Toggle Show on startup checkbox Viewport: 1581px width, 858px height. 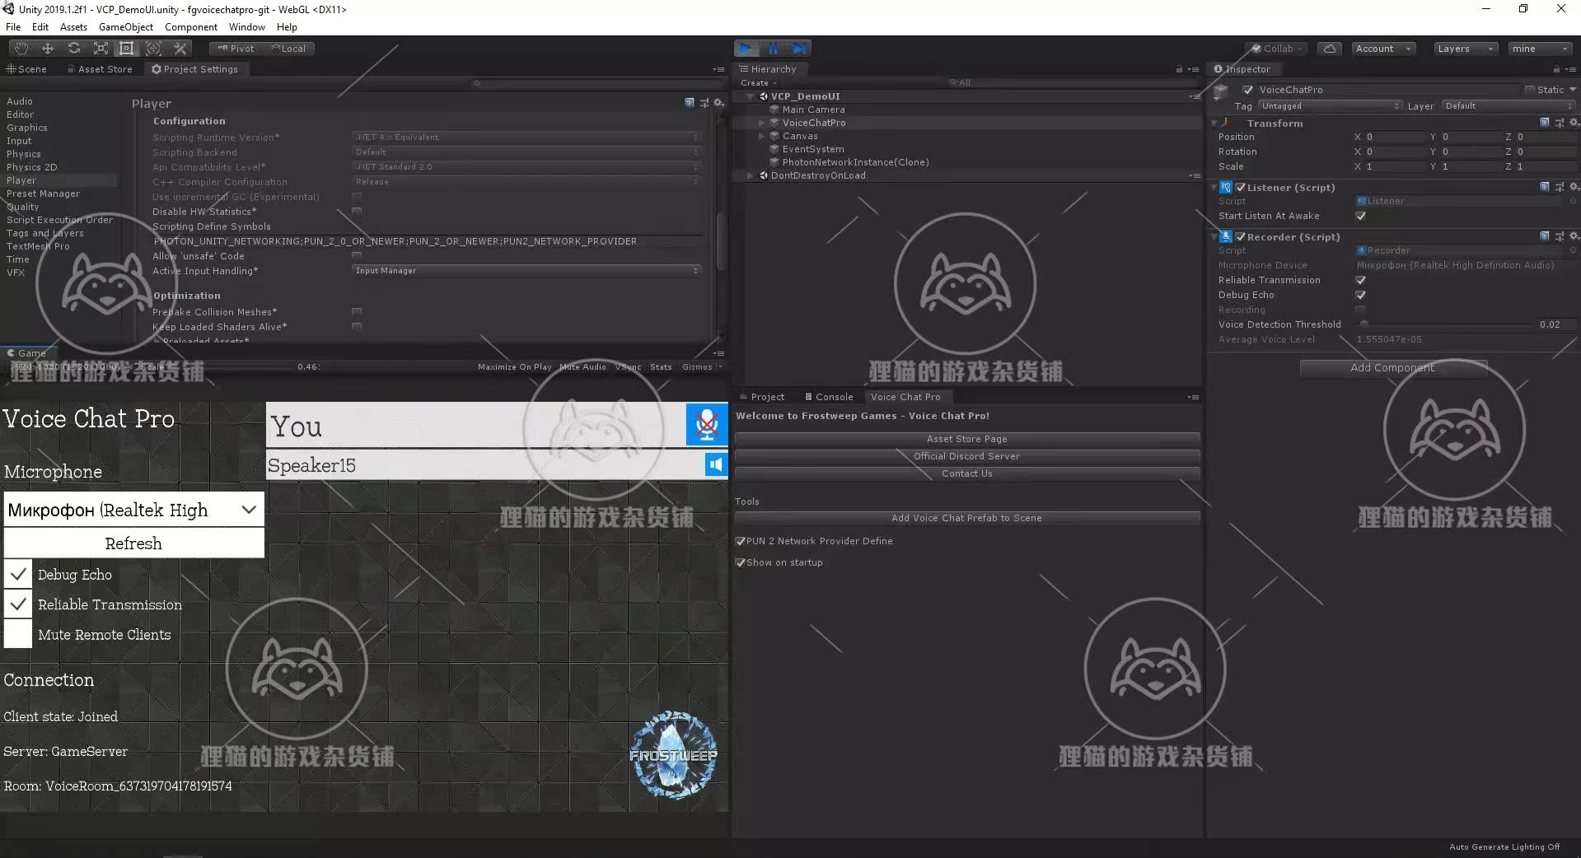click(740, 562)
